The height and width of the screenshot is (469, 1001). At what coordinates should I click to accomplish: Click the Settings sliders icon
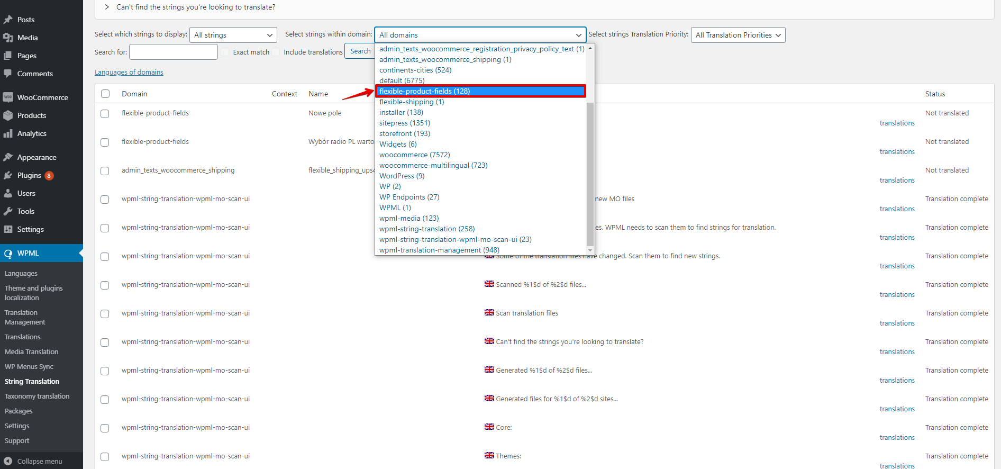8,229
